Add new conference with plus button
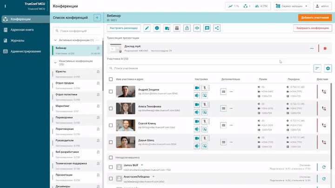 coord(97,18)
